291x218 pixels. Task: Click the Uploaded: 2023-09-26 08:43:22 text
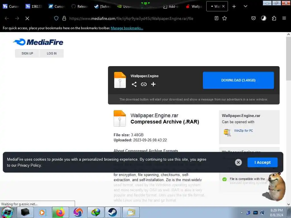[140, 140]
